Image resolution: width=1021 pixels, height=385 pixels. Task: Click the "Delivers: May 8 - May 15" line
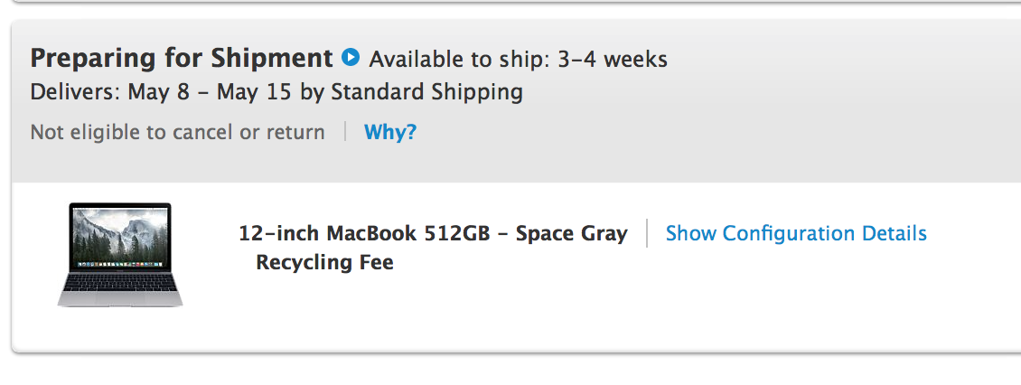point(276,91)
